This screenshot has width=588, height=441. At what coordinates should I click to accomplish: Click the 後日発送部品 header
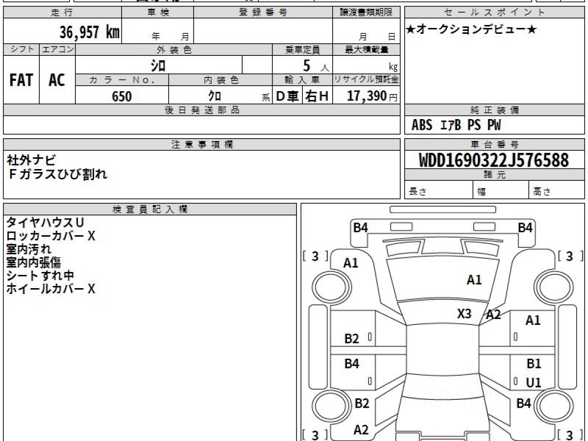pyautogui.click(x=202, y=110)
